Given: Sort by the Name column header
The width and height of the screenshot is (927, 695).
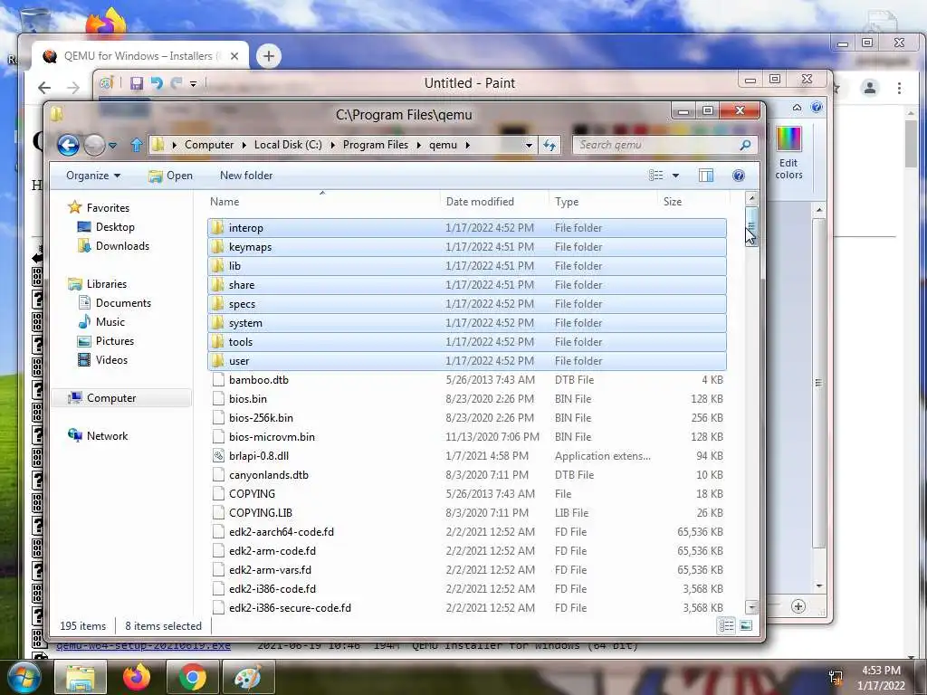Looking at the screenshot, I should coord(324,202).
